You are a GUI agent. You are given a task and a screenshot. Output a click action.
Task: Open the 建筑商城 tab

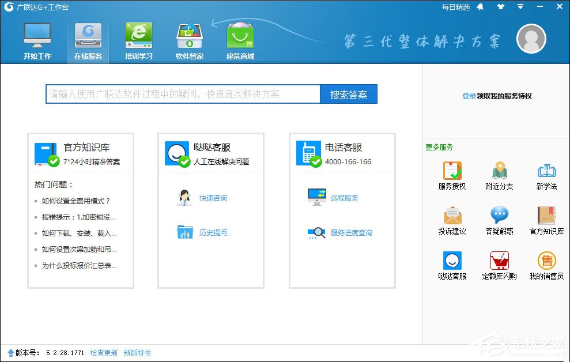tap(240, 41)
